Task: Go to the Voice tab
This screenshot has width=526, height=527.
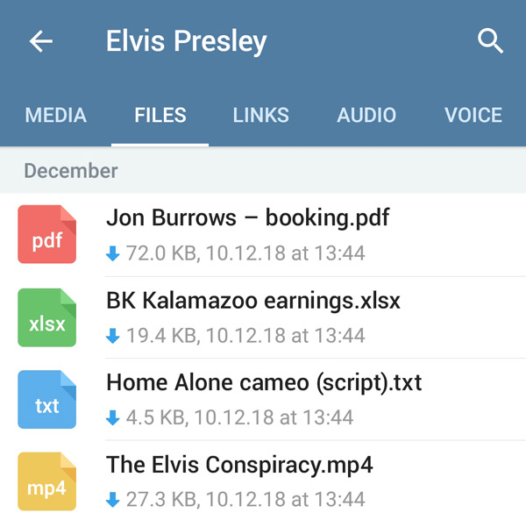Action: tap(473, 115)
